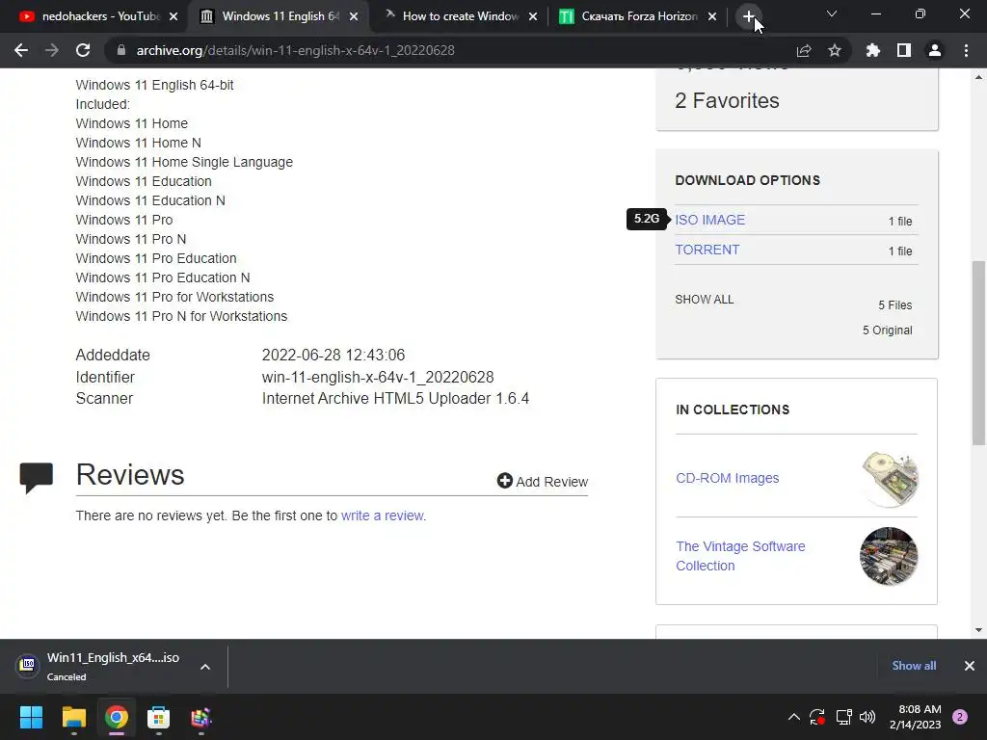The image size is (987, 740).
Task: Open the WinRAR taskbar icon
Action: 201,717
